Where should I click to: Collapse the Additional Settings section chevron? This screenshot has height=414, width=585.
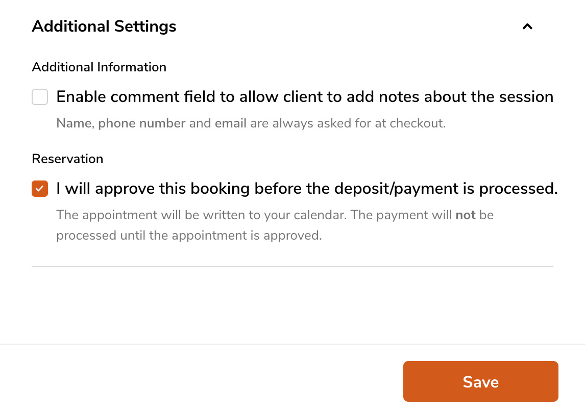tap(527, 27)
